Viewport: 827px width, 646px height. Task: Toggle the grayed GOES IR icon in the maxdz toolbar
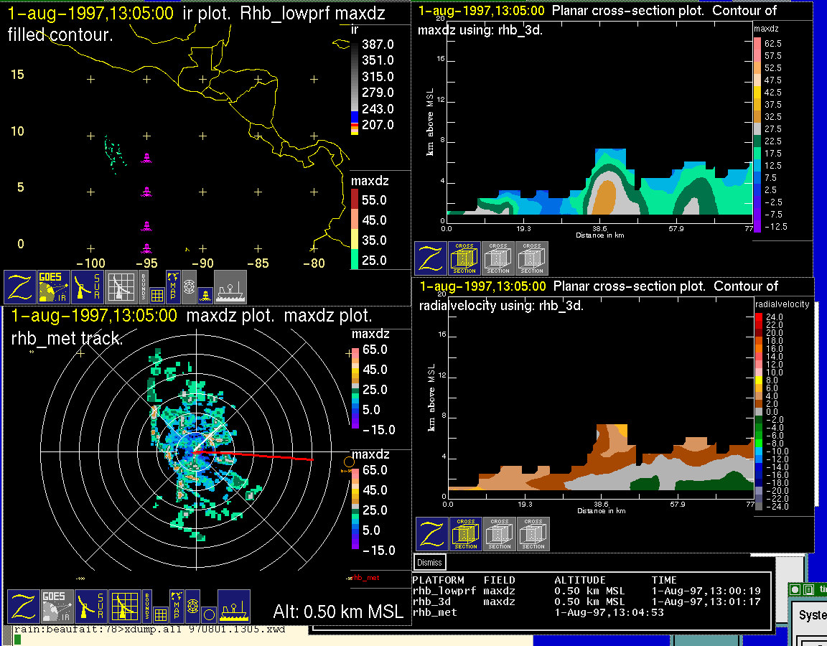coord(56,607)
